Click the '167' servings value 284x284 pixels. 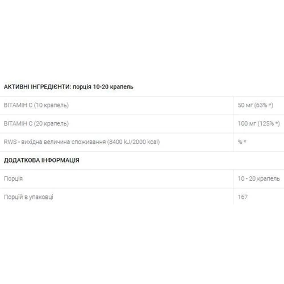[x=243, y=197]
